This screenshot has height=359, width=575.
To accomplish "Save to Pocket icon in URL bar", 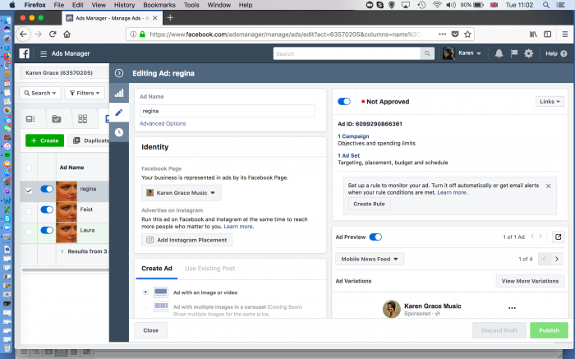I will (455, 35).
